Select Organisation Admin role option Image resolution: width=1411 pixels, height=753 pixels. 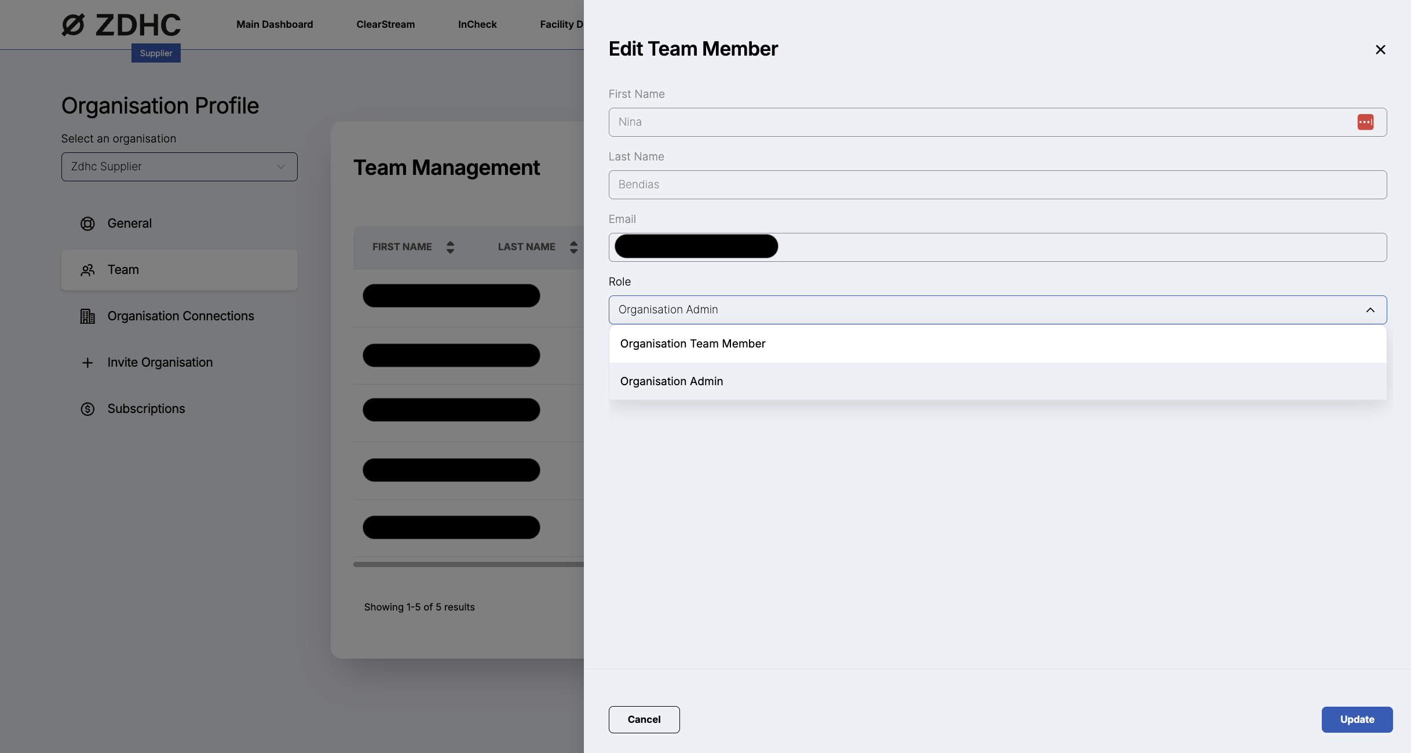(997, 381)
